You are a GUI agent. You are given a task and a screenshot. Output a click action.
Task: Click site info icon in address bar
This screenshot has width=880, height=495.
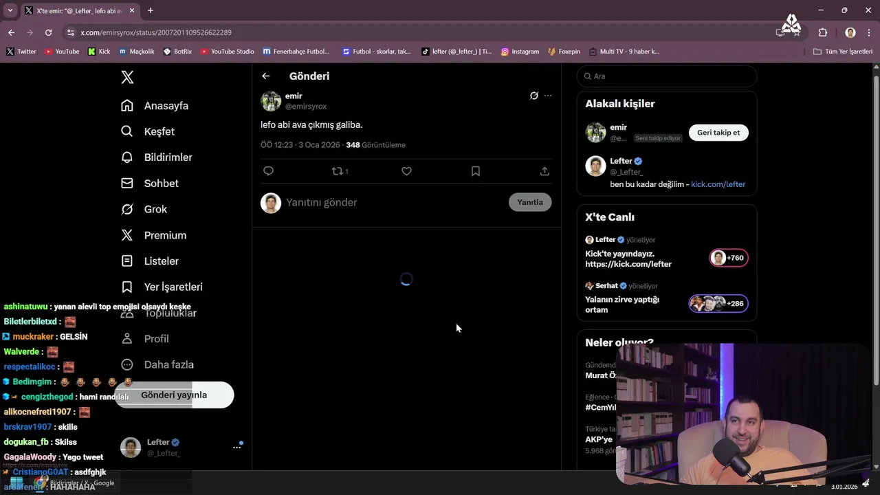click(x=70, y=32)
